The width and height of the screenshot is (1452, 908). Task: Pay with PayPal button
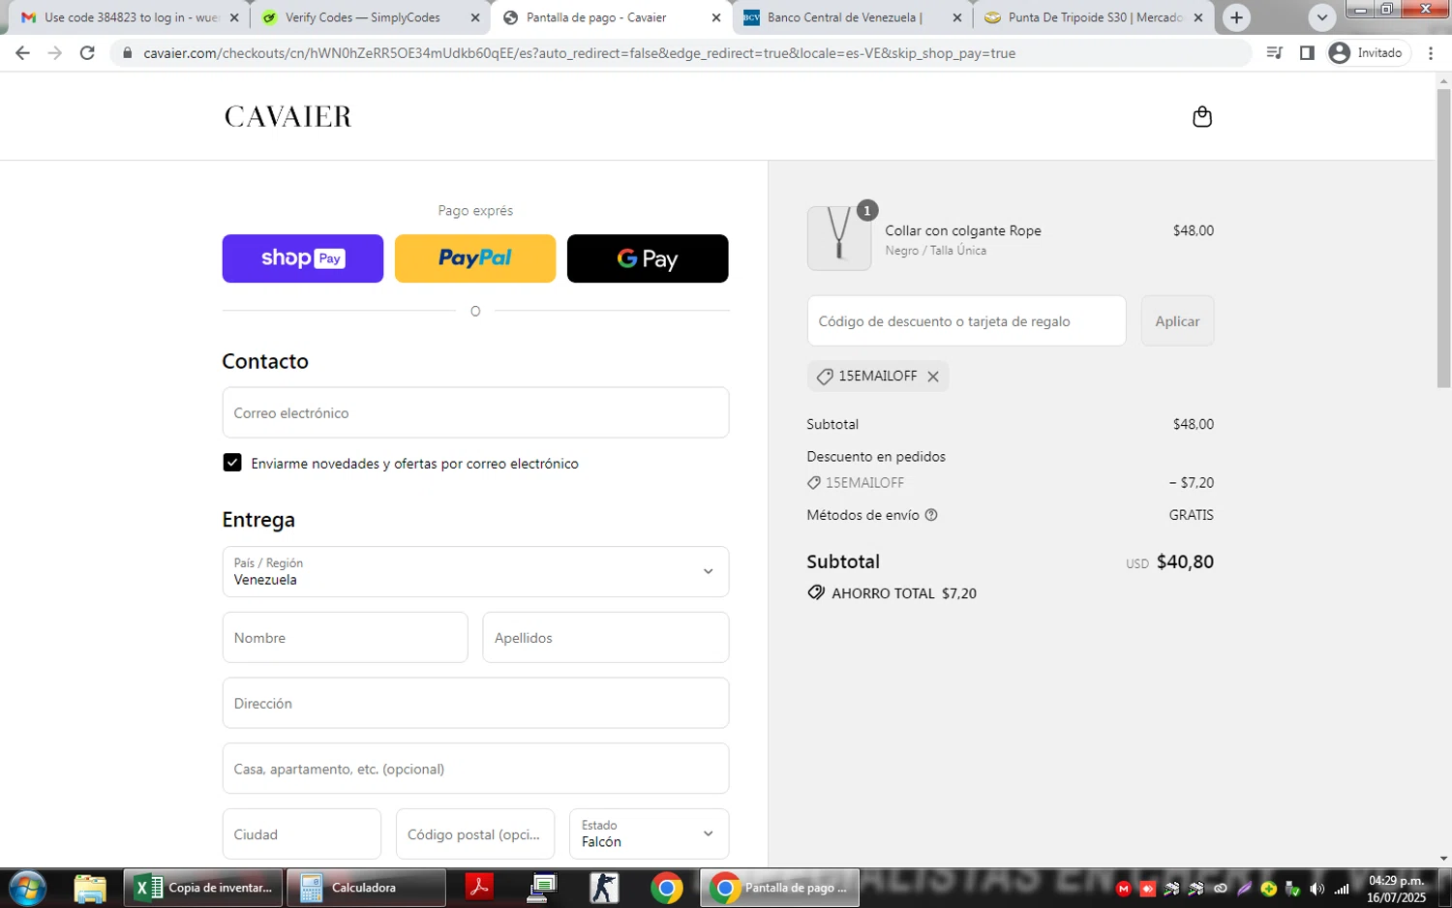(x=475, y=258)
